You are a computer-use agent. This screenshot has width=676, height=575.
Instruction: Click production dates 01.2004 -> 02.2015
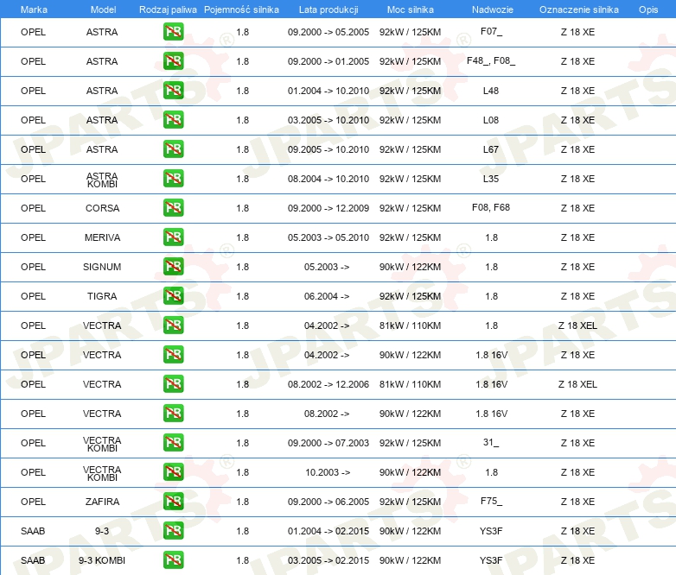point(328,531)
